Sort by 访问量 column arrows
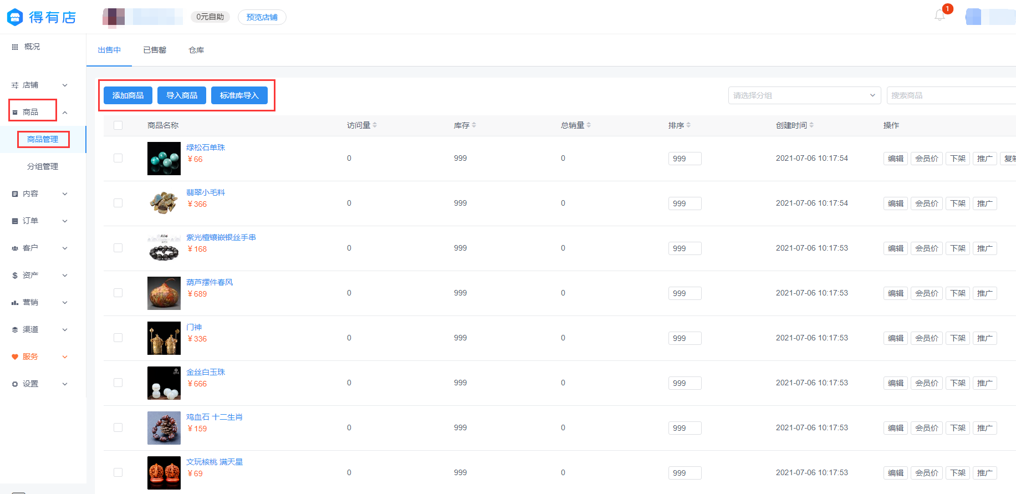The image size is (1016, 494). [x=375, y=125]
